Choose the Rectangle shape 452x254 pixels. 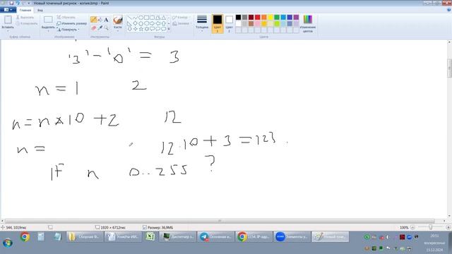146,18
